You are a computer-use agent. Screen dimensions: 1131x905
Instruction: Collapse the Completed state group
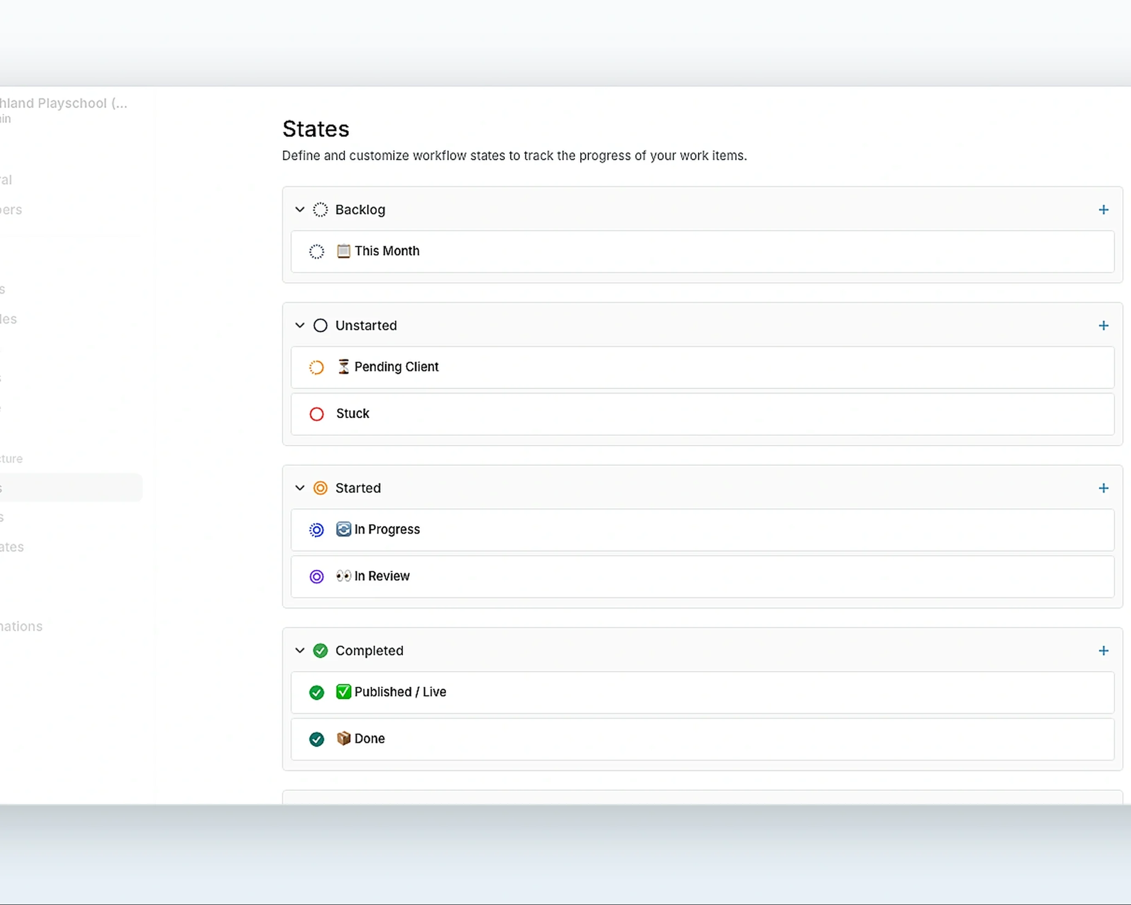(x=300, y=651)
